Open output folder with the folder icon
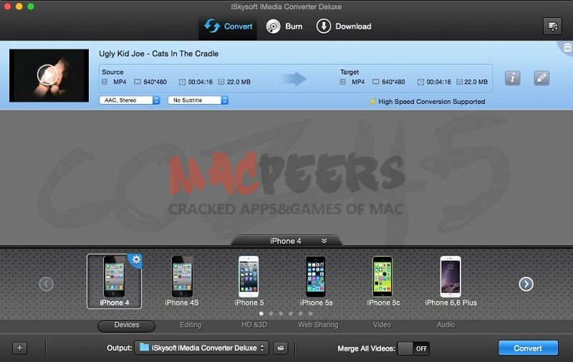This screenshot has width=573, height=362. 281,348
